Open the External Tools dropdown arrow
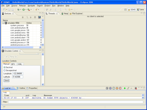The image size is (147, 110). pos(31,9)
